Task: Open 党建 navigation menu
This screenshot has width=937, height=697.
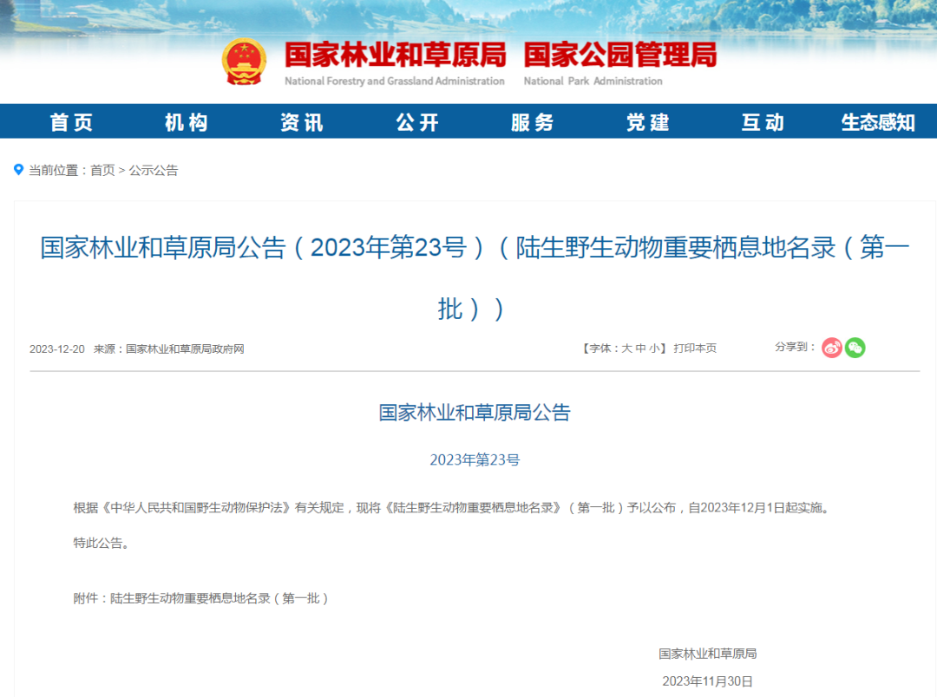Action: (648, 122)
